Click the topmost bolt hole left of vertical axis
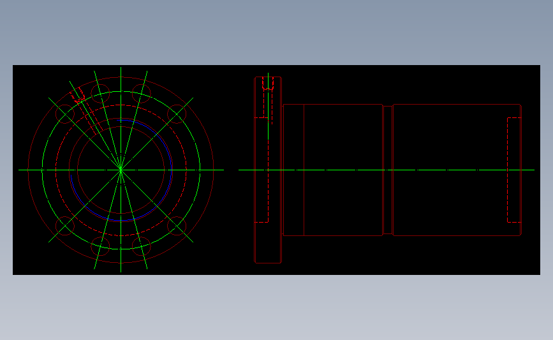Screen dimensions: 553x340 [100, 94]
